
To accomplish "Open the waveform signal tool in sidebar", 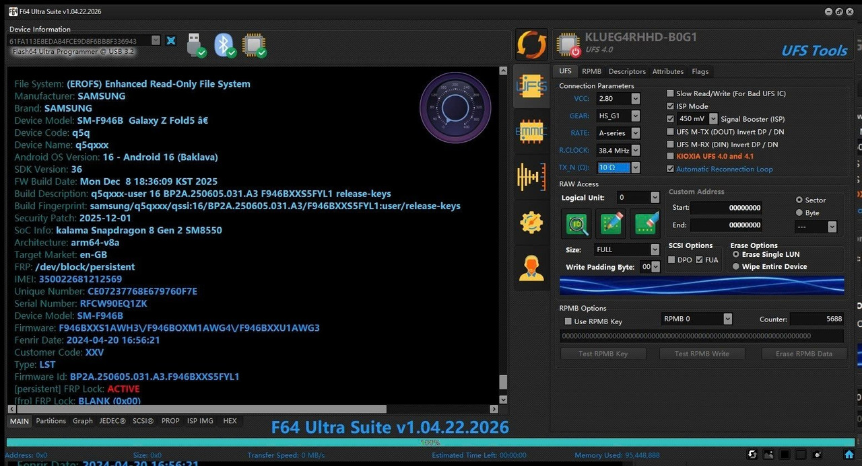I will 531,176.
